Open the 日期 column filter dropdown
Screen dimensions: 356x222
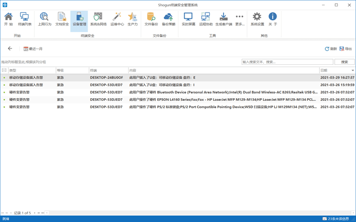(x=352, y=70)
